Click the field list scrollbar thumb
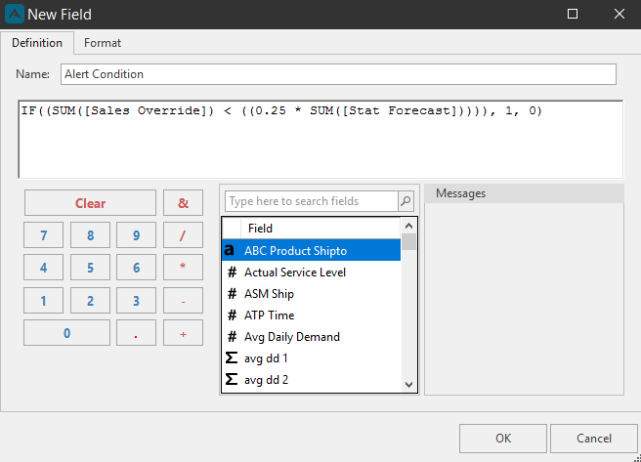The image size is (641, 462). tap(408, 241)
